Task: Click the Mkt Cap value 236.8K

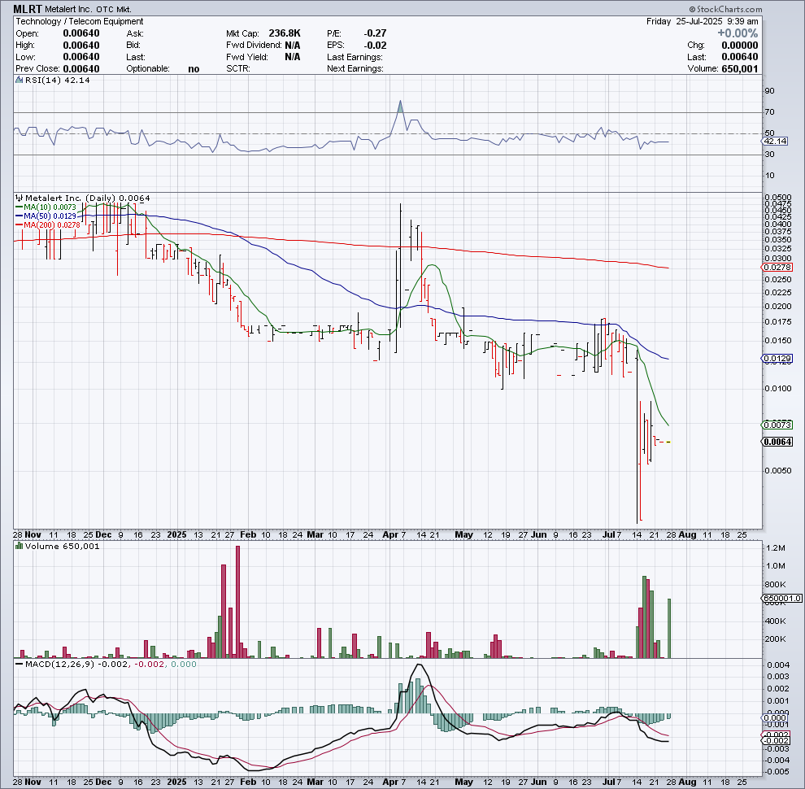Action: pos(285,33)
